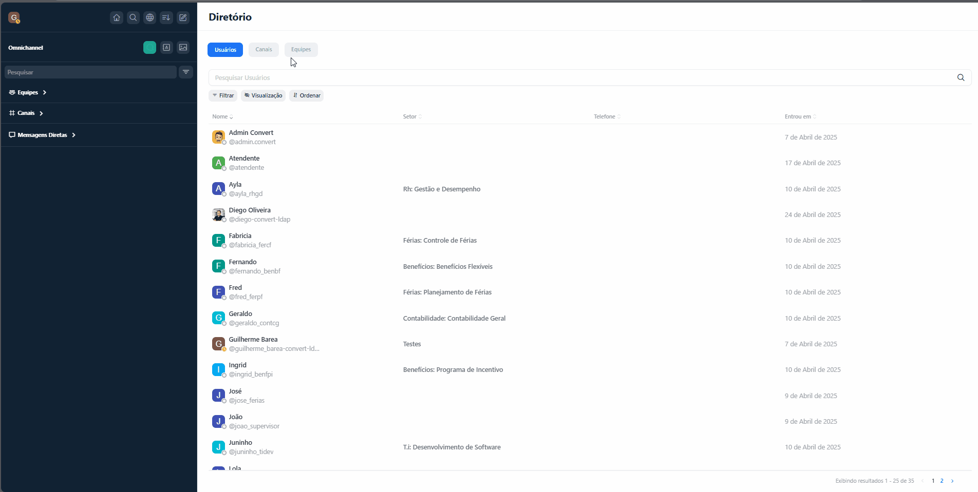This screenshot has height=492, width=978.
Task: Click João's J avatar
Action: (218, 421)
